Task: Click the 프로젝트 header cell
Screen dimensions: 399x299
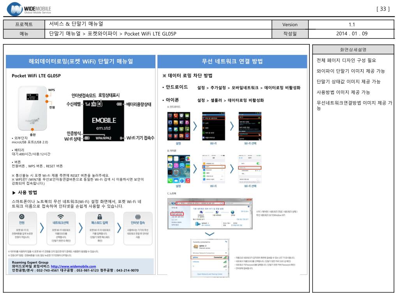Action: [24, 25]
